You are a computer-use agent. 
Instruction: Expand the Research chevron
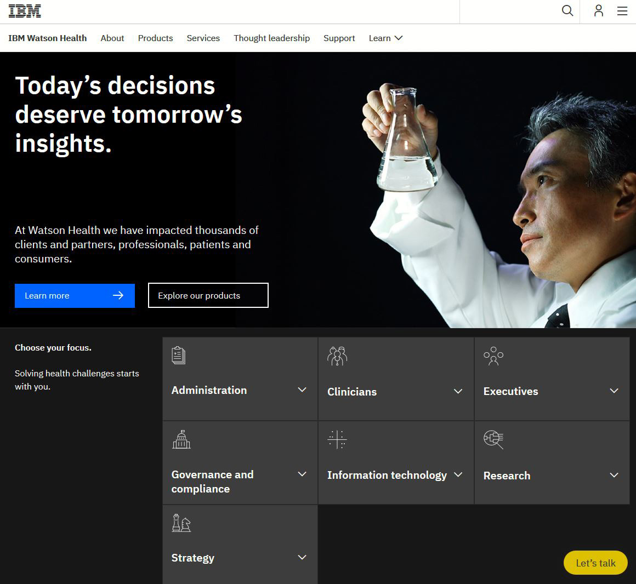614,475
